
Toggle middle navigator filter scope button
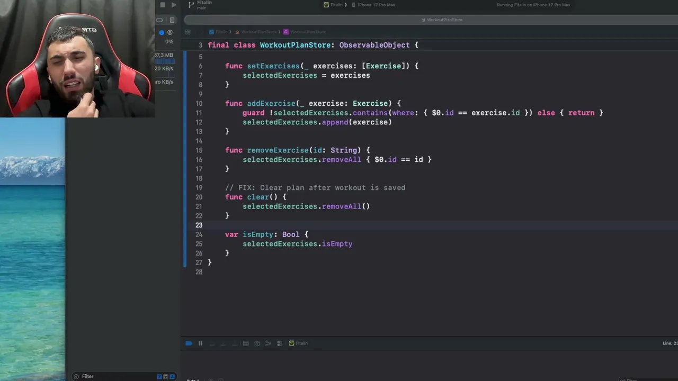pyautogui.click(x=166, y=376)
